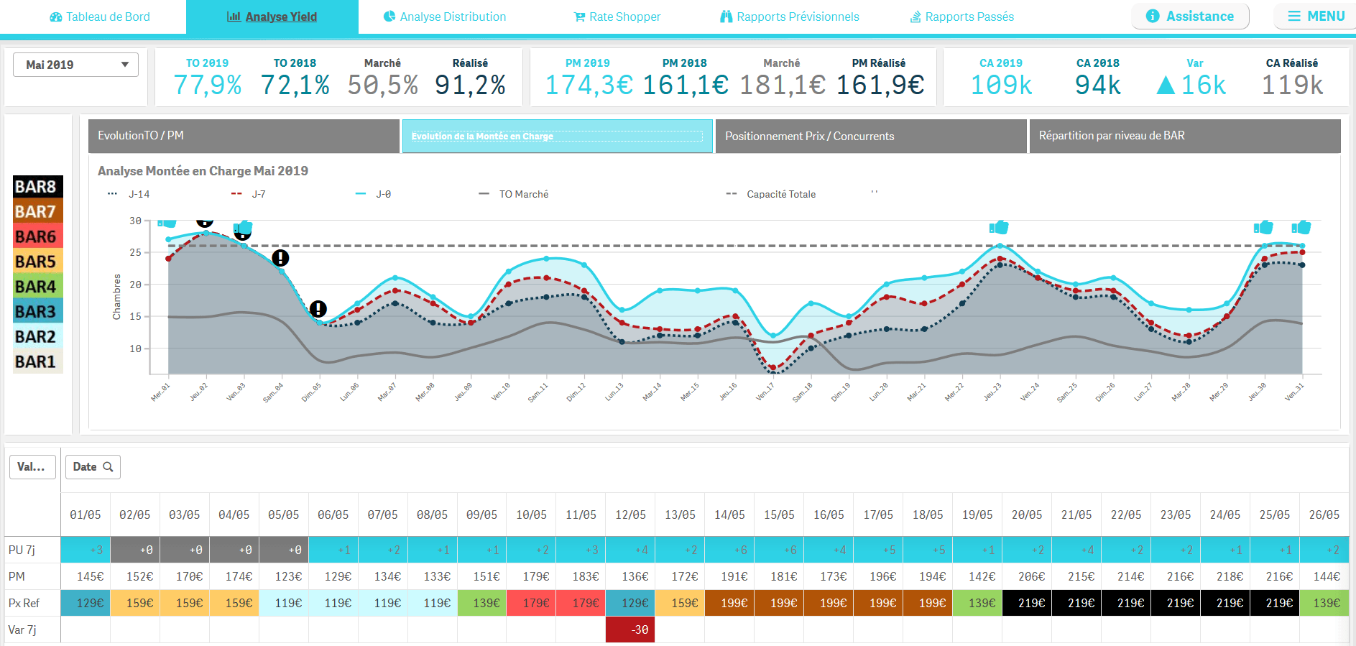Select Répartition par niveau de BAR view
Screen dimensions: 1356x646
pos(1184,136)
